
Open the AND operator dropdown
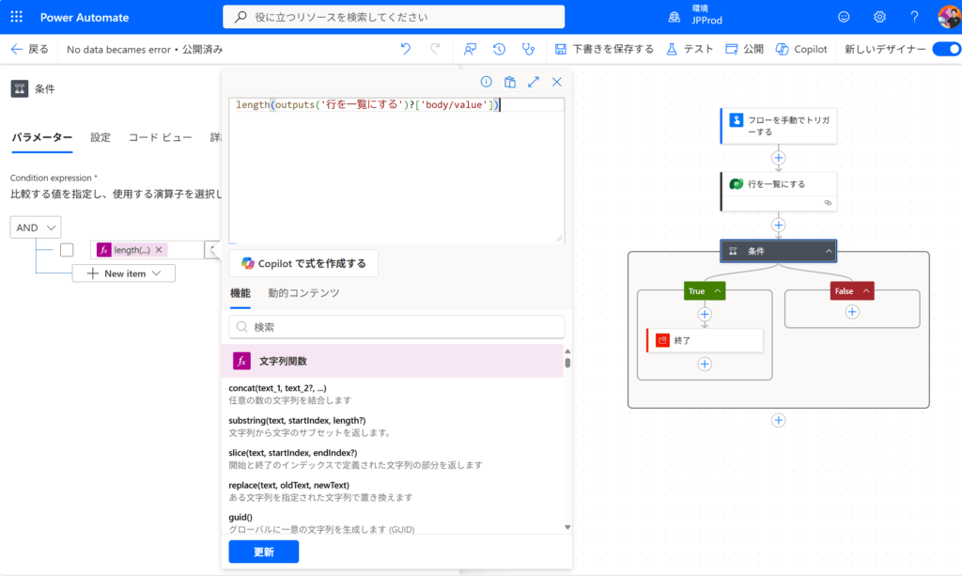tap(36, 226)
